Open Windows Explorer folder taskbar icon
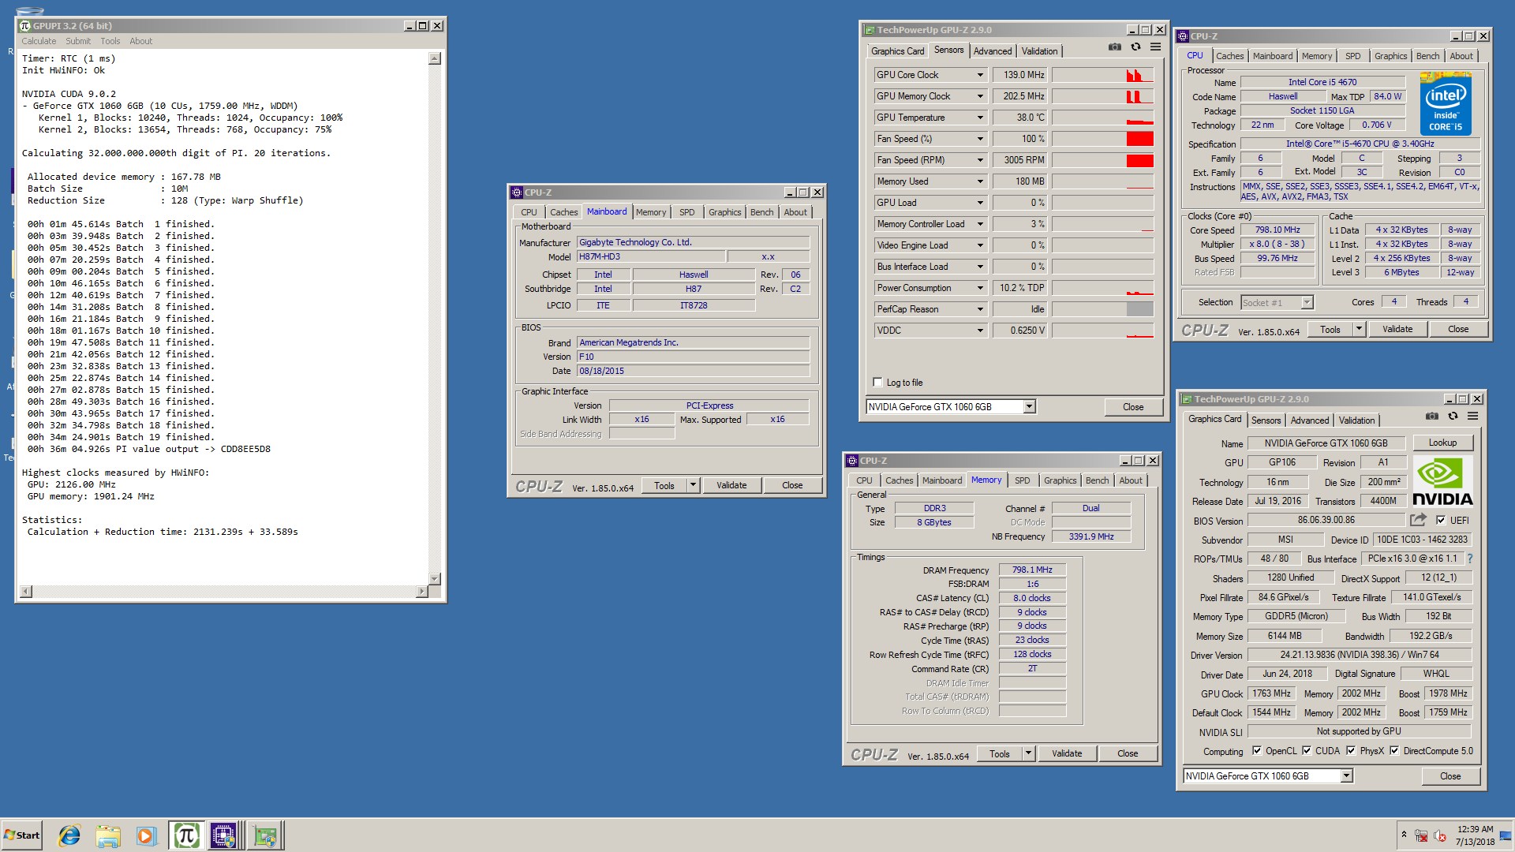Viewport: 1515px width, 852px height. pyautogui.click(x=108, y=835)
